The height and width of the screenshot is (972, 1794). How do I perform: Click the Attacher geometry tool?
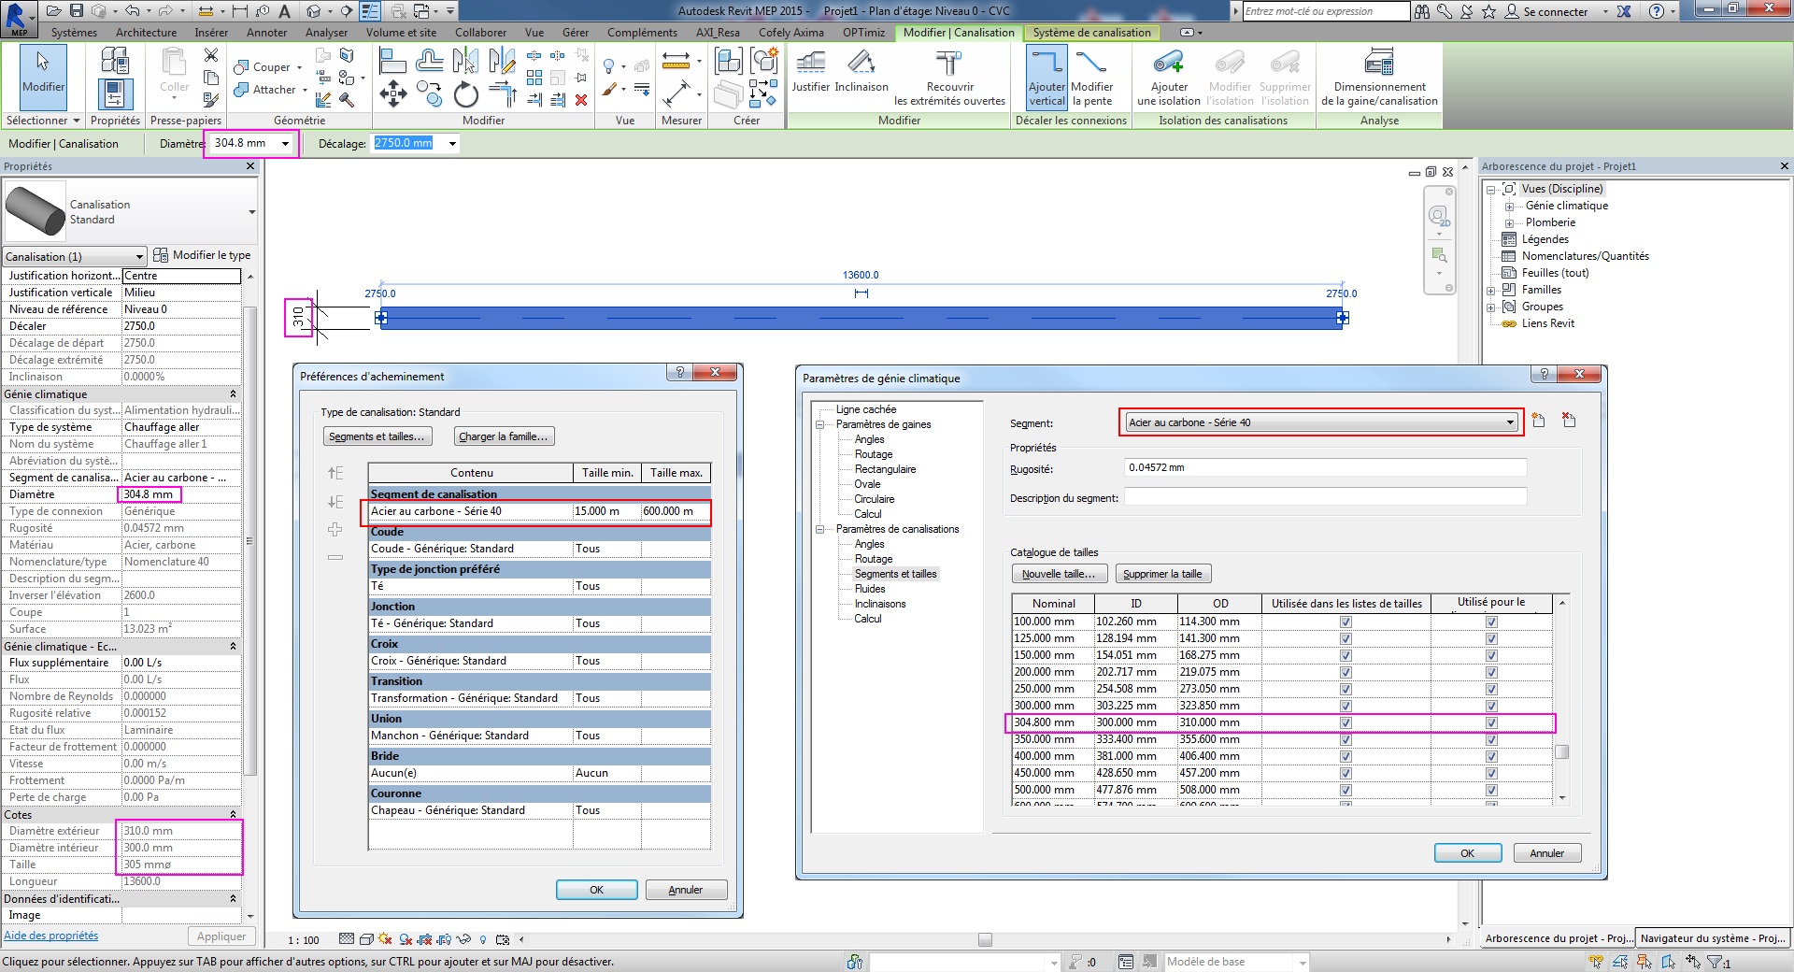click(x=271, y=90)
